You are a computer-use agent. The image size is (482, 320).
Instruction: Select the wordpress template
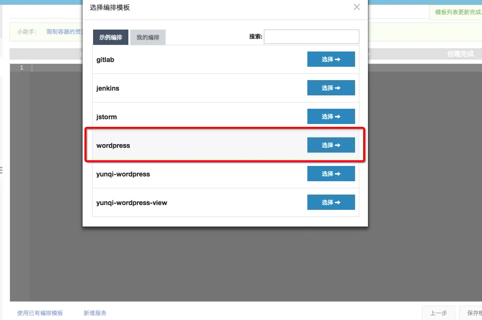[331, 145]
